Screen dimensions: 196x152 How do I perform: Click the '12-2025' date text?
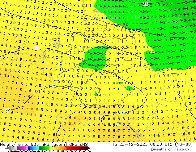tap(138, 145)
